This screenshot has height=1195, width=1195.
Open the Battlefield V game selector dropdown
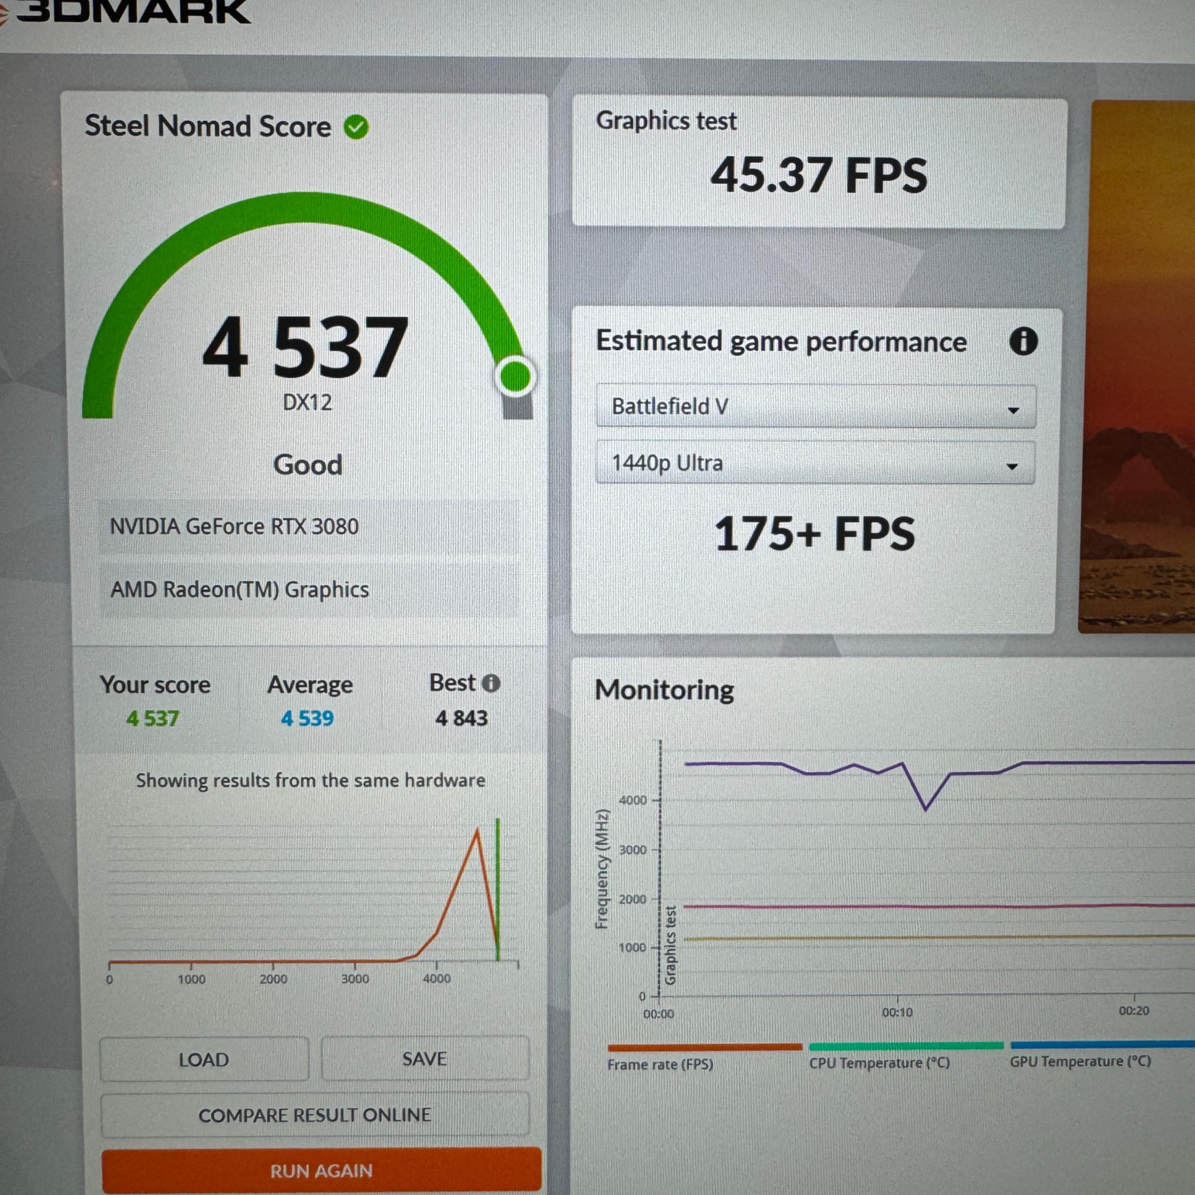(815, 407)
